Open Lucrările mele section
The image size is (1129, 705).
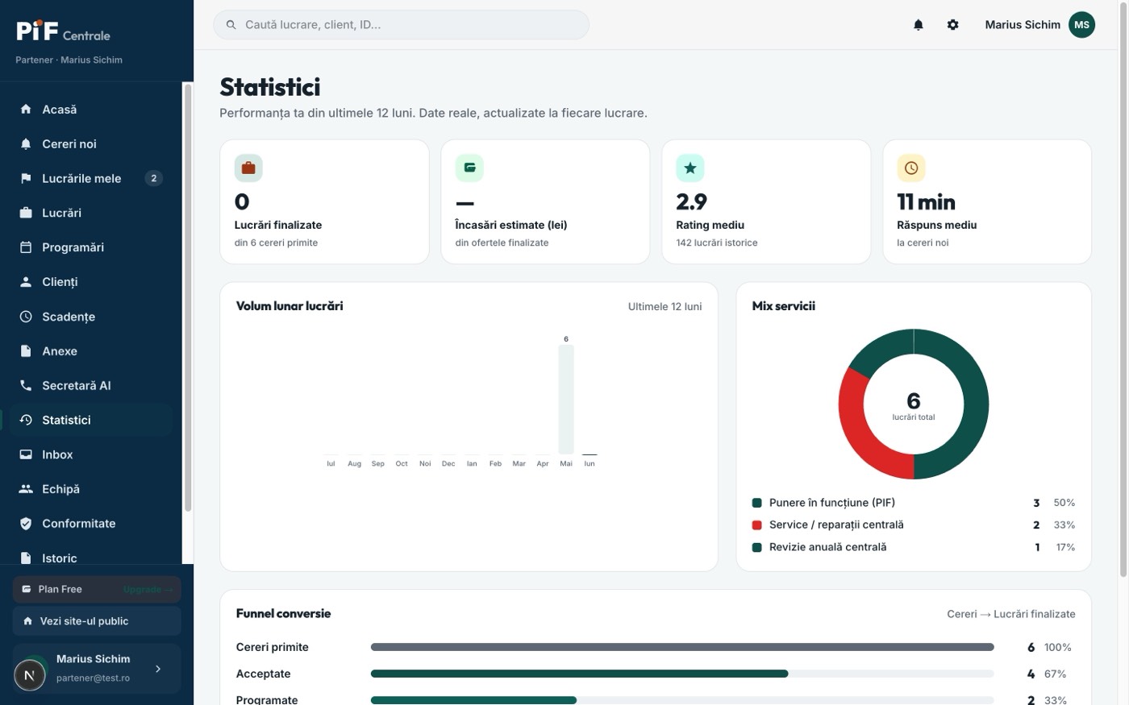pos(91,178)
